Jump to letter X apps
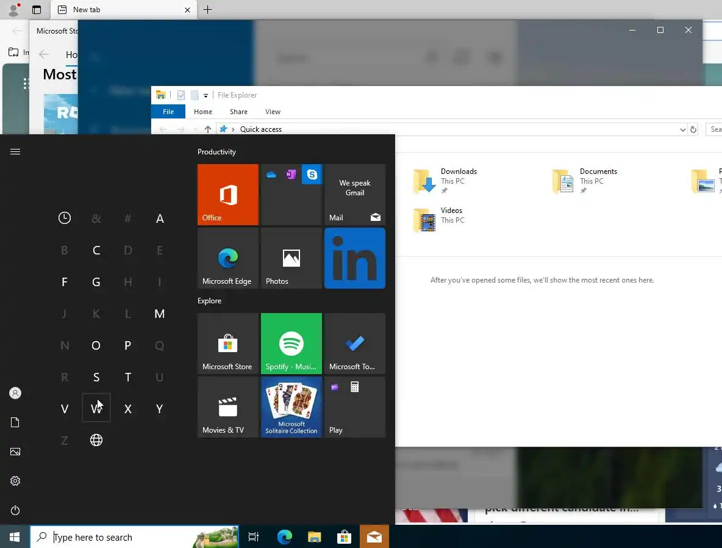722x548 pixels. point(128,409)
